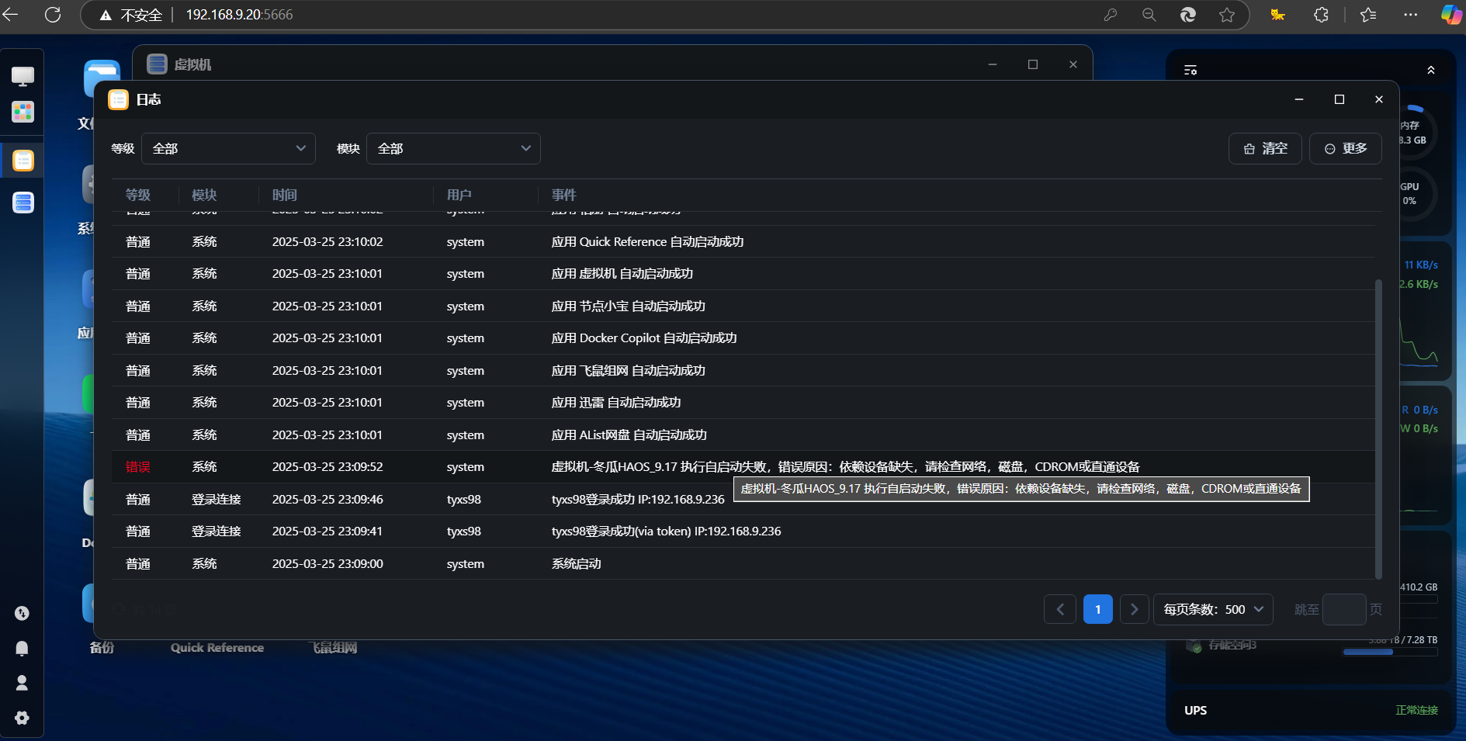Viewport: 1466px width, 741px height.
Task: Click the log list vertical scrollbar
Action: point(1378,429)
